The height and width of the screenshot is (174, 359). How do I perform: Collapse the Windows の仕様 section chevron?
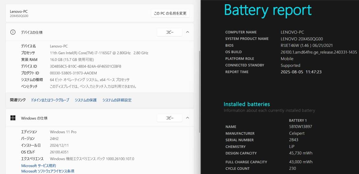click(x=188, y=118)
